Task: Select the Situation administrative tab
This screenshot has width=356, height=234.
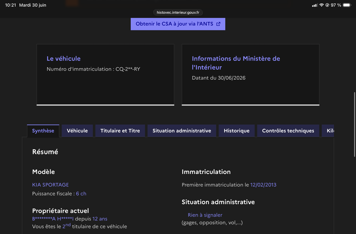Action: (x=182, y=131)
